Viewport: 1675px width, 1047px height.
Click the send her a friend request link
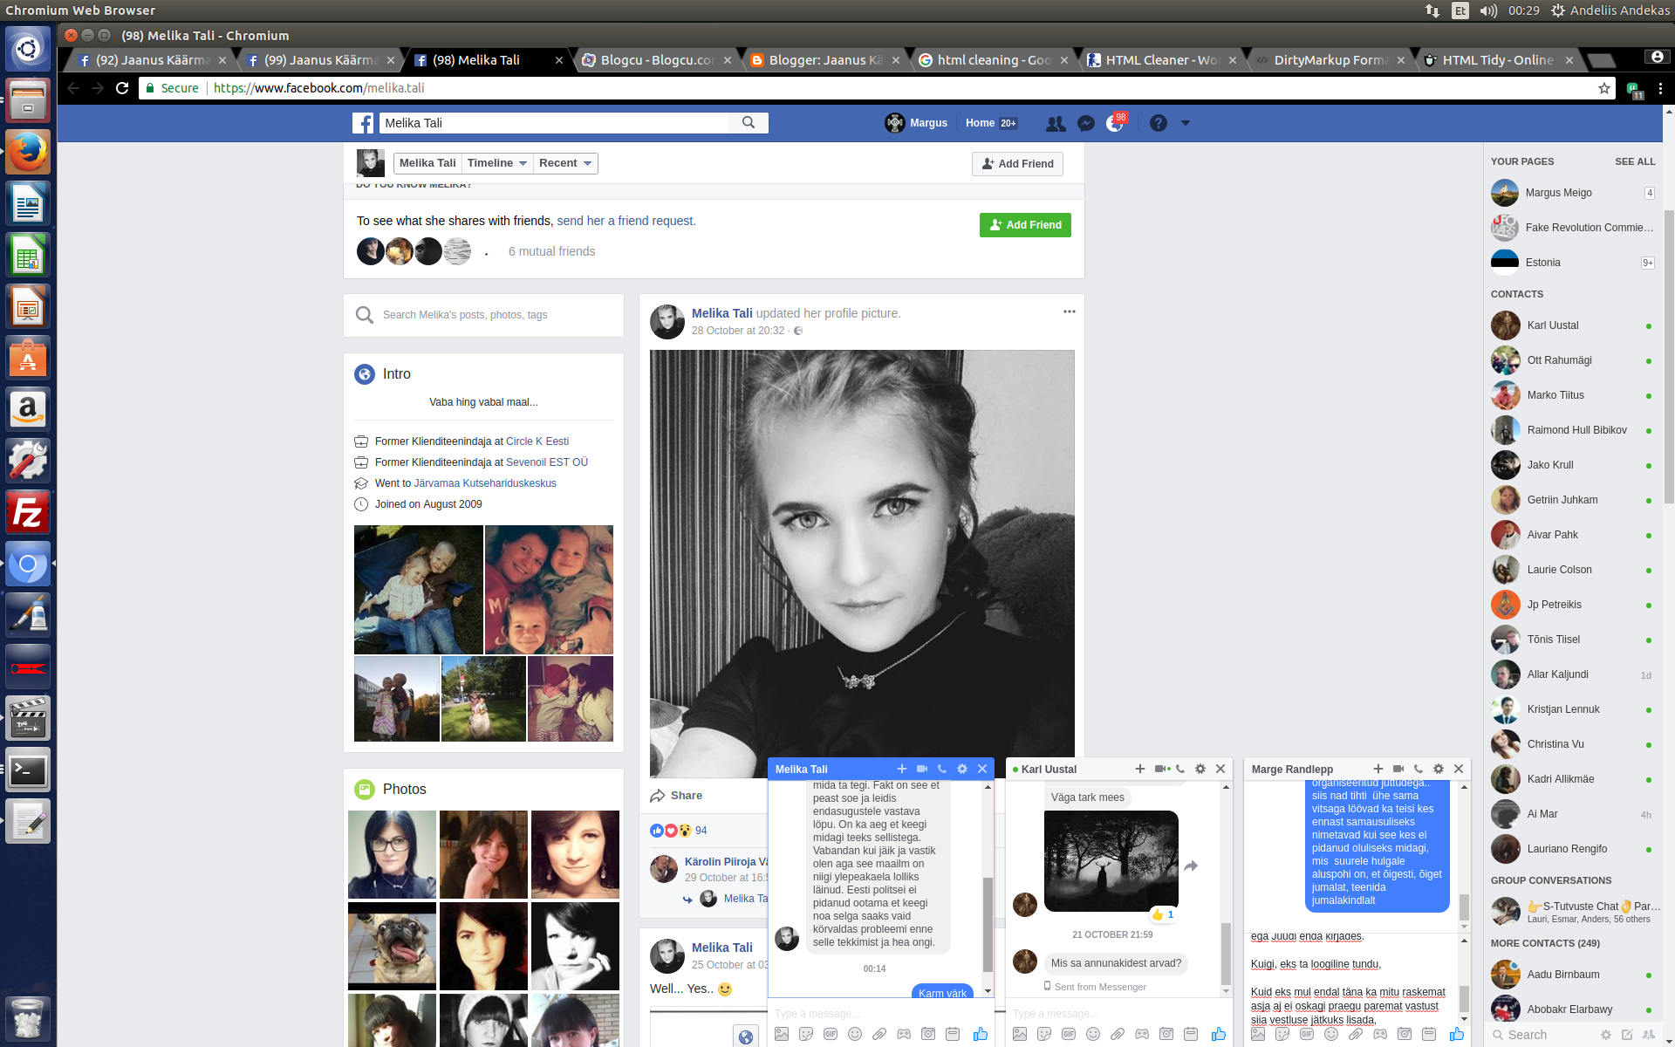tap(626, 221)
